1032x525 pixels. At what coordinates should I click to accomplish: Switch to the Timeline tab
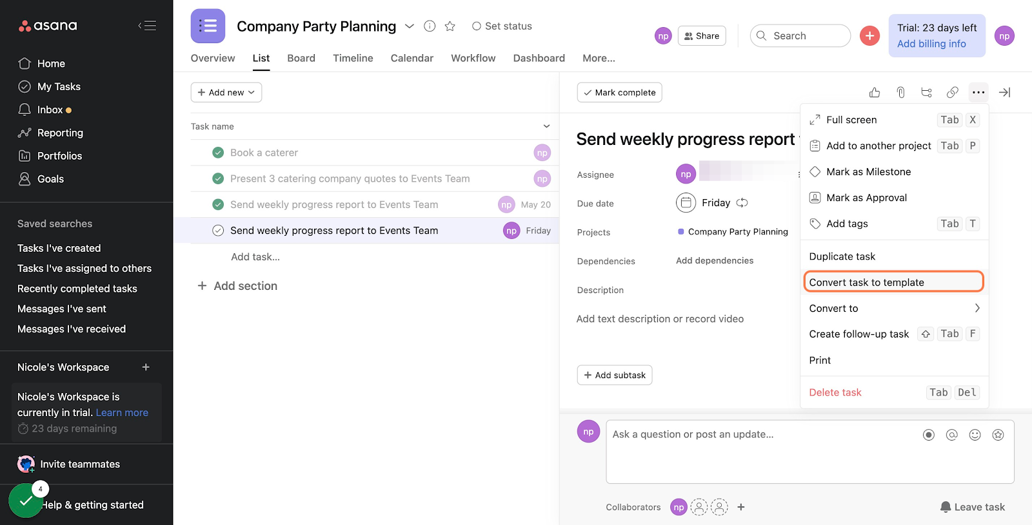[353, 58]
